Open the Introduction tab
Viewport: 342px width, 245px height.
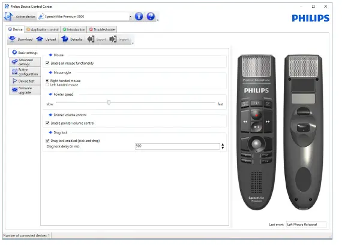coord(74,29)
